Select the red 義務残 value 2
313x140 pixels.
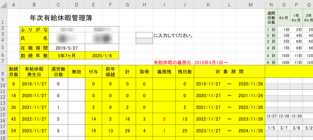[x=164, y=119]
